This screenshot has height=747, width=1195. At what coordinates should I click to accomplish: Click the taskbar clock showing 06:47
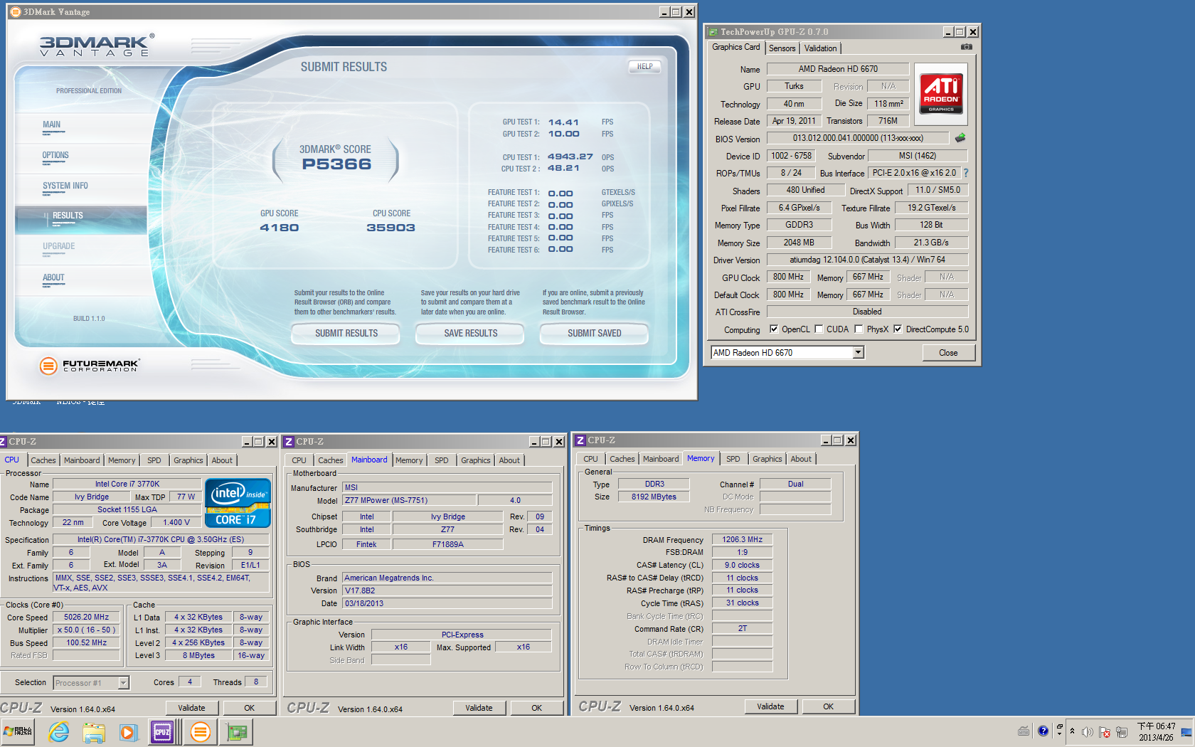pyautogui.click(x=1156, y=731)
